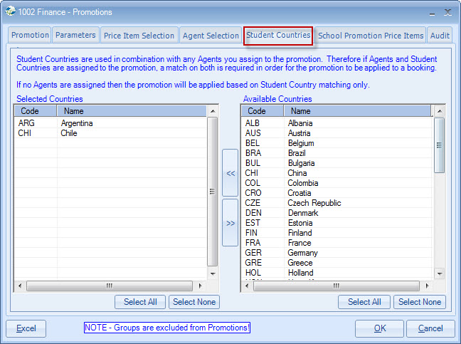The width and height of the screenshot is (461, 344).
Task: Select Czech Republic in Available Countries
Action: point(314,203)
